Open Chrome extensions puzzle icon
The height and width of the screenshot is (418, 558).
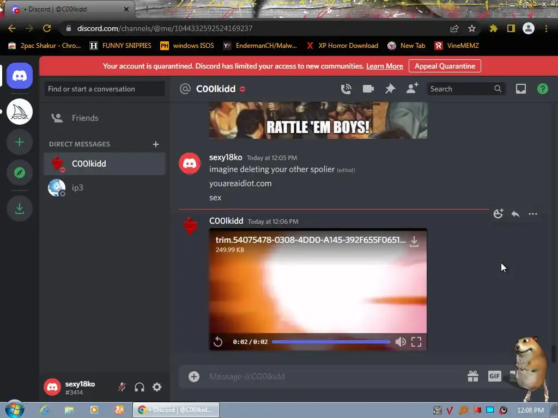(493, 28)
